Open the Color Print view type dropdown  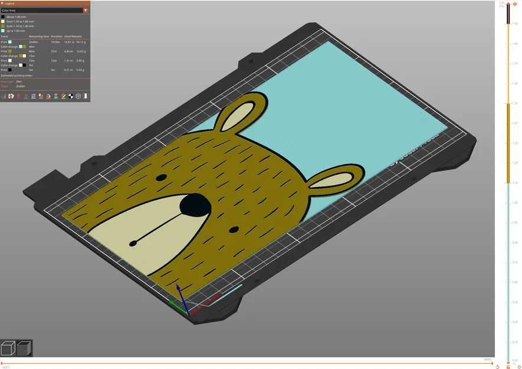[86, 11]
